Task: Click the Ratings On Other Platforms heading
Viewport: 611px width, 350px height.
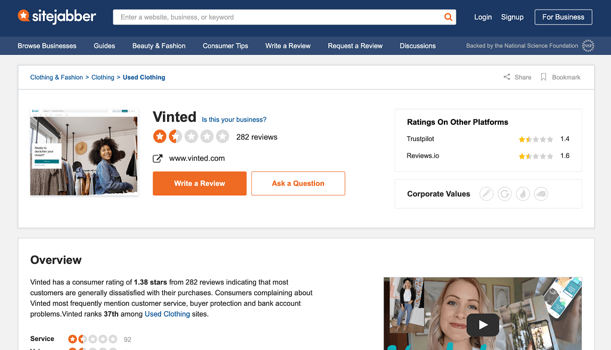Action: pos(458,122)
